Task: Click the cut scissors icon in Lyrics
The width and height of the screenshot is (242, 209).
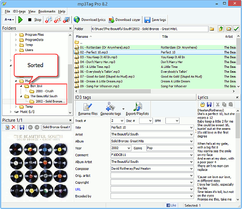Action: pyautogui.click(x=218, y=104)
